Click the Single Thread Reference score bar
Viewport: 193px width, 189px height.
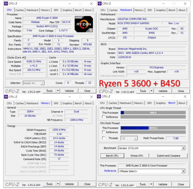pyautogui.click(x=153, y=117)
